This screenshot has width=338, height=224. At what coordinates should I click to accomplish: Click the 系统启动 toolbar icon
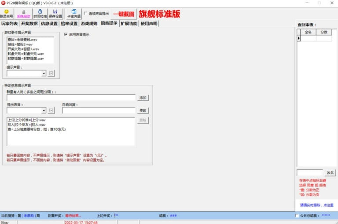pyautogui.click(x=23, y=12)
